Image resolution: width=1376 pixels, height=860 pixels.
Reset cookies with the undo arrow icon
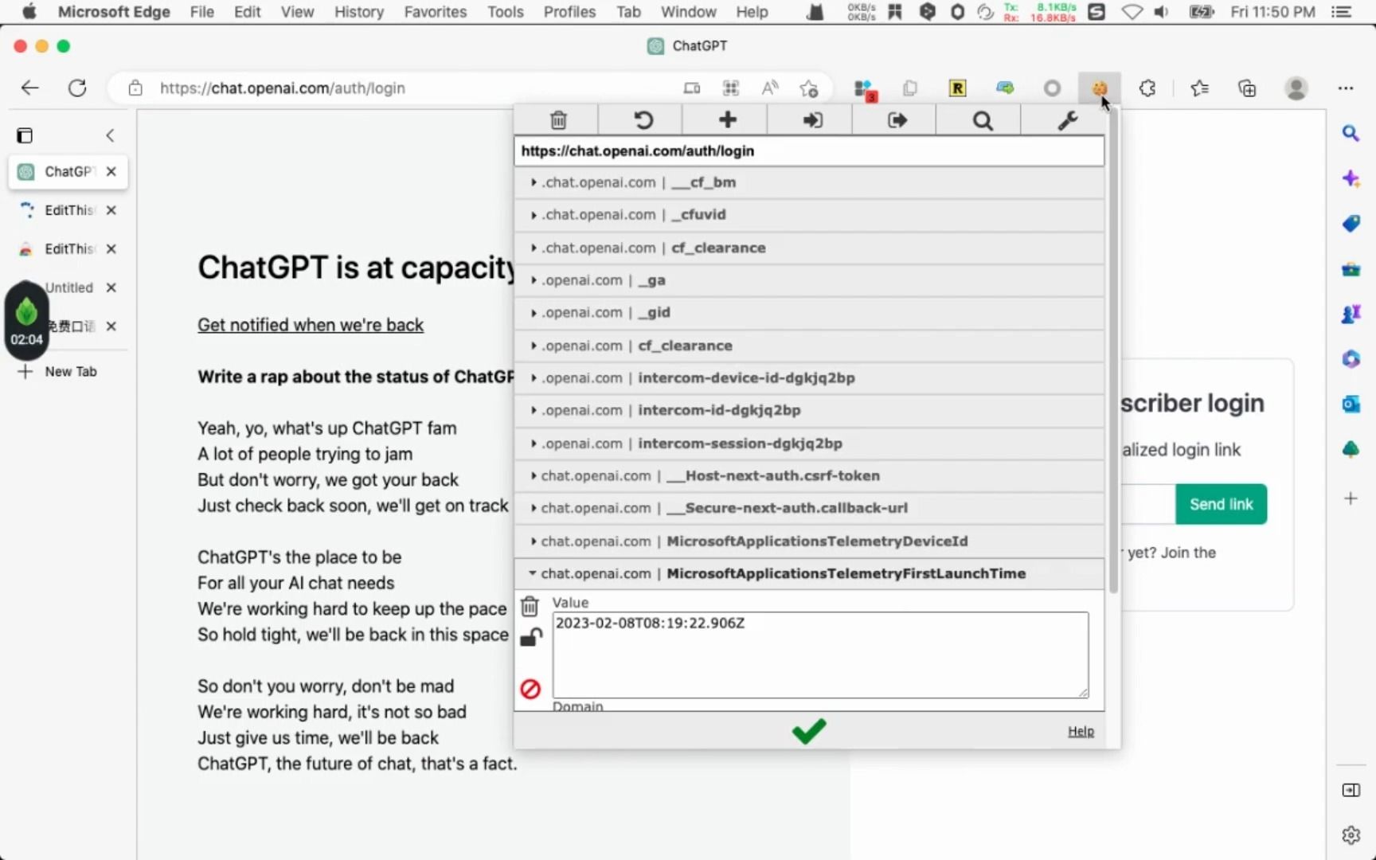pyautogui.click(x=643, y=120)
